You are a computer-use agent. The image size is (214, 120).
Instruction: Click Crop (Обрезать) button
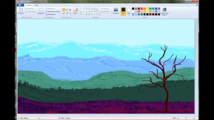coord(50,9)
